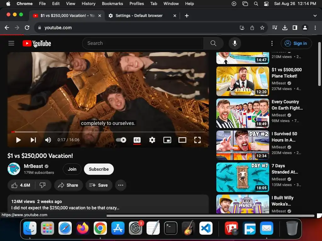Click the address bar URL
Viewport: 322px width, 241px height.
58,28
